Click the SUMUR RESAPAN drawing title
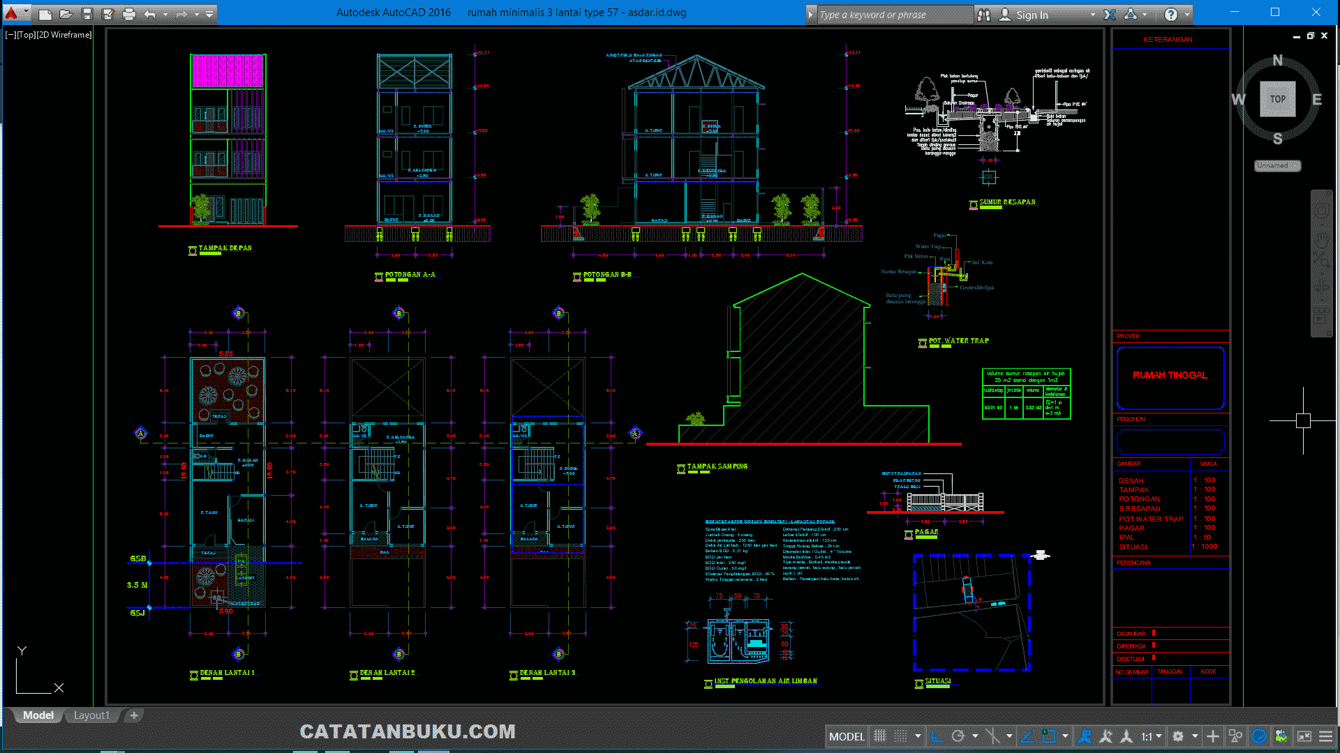The height and width of the screenshot is (753, 1340). coord(1007,202)
